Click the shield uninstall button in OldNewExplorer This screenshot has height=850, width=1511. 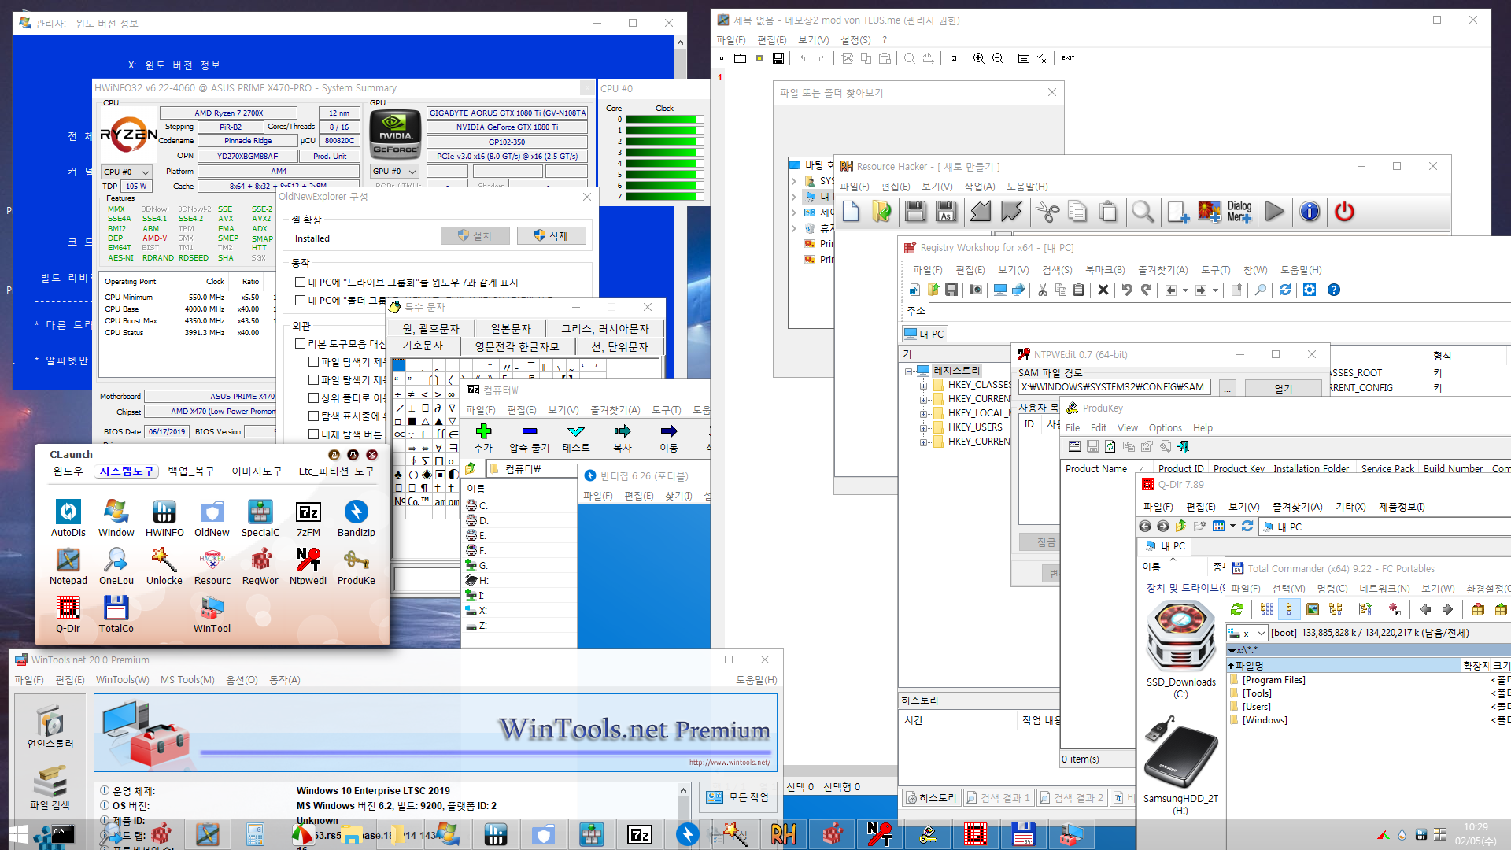[551, 235]
